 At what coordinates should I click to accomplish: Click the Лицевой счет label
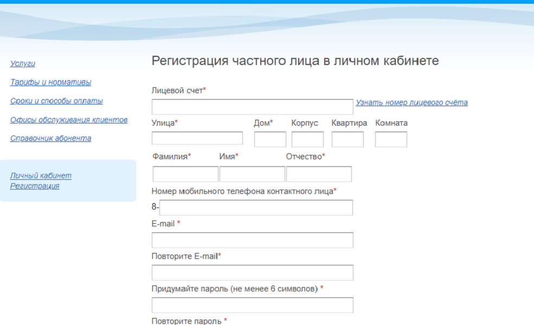179,90
